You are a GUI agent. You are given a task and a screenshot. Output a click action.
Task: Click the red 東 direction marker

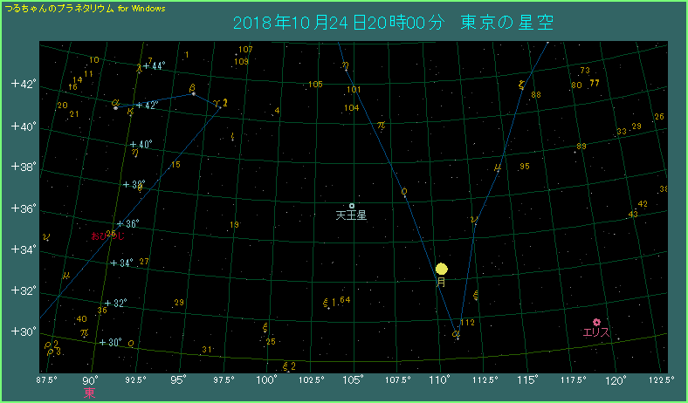[x=89, y=393]
